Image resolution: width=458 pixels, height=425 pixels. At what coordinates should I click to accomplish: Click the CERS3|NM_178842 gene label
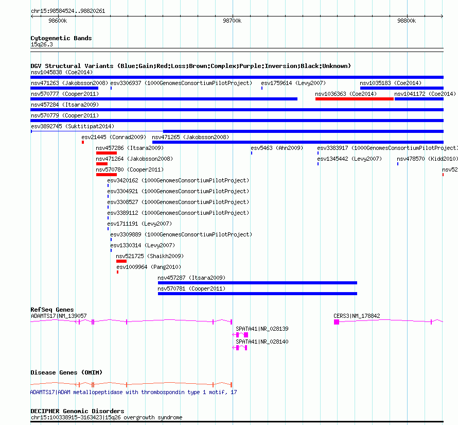click(x=357, y=316)
